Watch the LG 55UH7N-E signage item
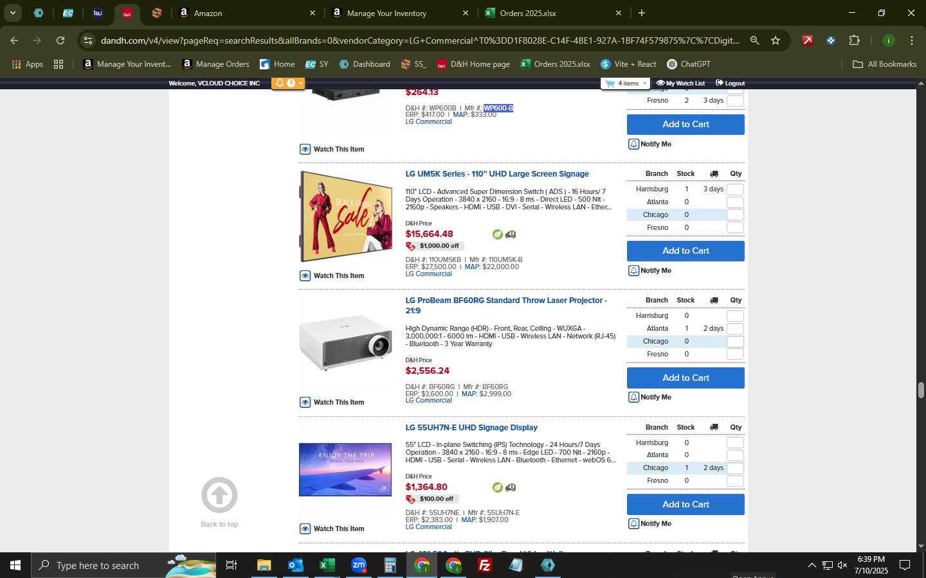The width and height of the screenshot is (926, 578). 332,529
